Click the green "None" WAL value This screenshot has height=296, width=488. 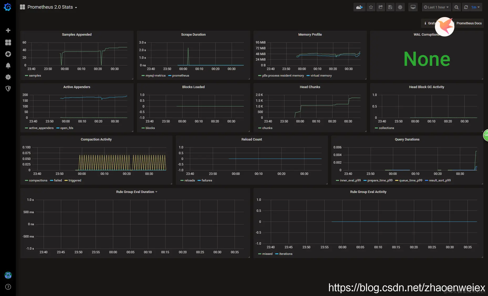427,59
